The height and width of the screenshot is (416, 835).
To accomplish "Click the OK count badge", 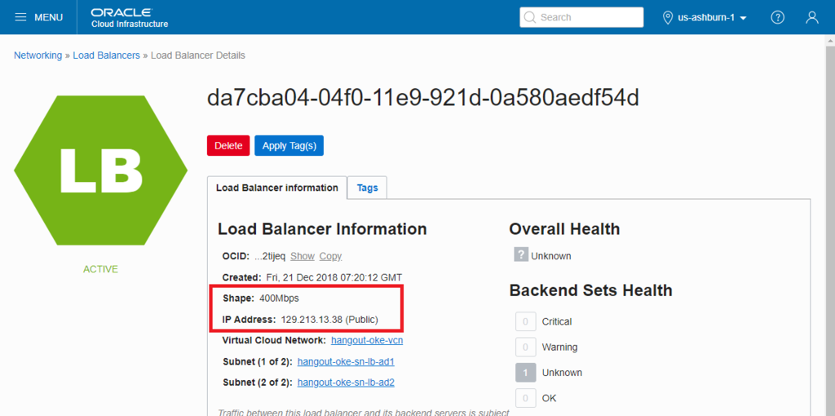I will (526, 398).
